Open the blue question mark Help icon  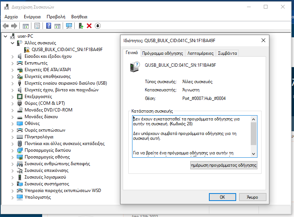point(49,26)
